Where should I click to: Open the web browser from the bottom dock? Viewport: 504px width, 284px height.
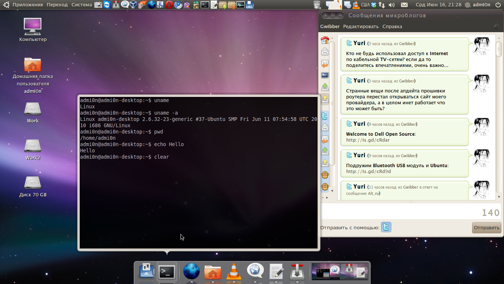click(x=191, y=272)
